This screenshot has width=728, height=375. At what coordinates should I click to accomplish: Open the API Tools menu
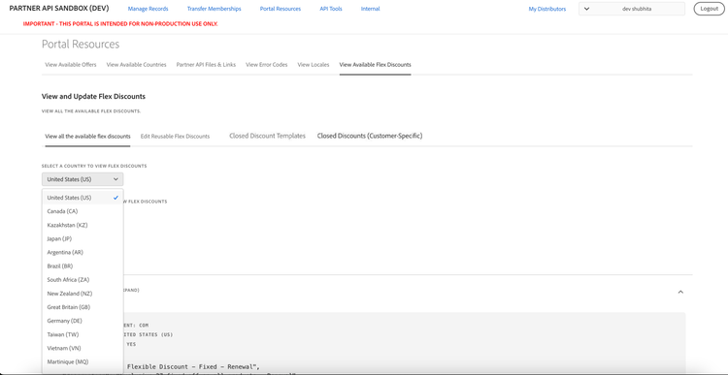pos(331,9)
